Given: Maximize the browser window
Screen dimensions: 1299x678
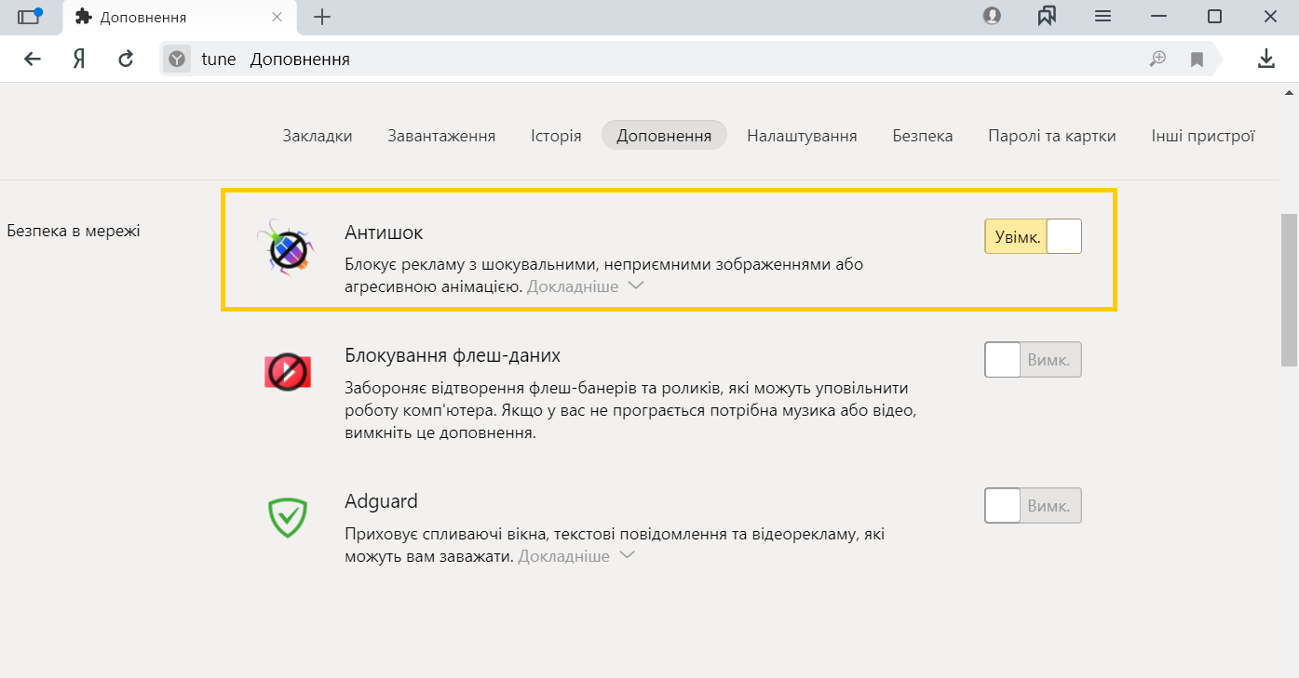Looking at the screenshot, I should [x=1214, y=16].
